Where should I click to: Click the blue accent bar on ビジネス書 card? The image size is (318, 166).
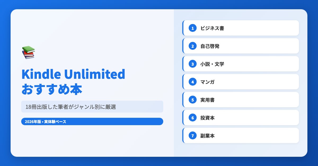(x=183, y=28)
